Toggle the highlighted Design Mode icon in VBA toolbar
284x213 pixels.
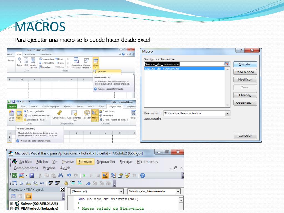click(x=105, y=175)
